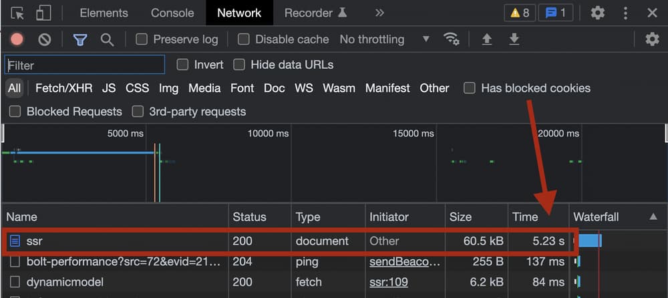Filter requests by Manifest
Image resolution: width=668 pixels, height=298 pixels.
click(x=387, y=88)
